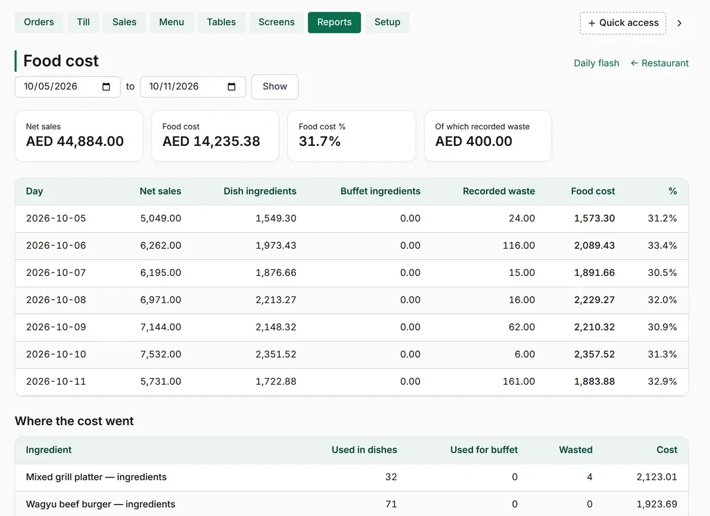Viewport: 710px width, 516px height.
Task: Focus the end date field 10/11/2026
Action: point(193,87)
